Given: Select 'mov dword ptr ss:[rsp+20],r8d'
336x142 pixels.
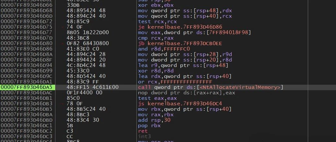Looking at the screenshot, I should point(185,60).
